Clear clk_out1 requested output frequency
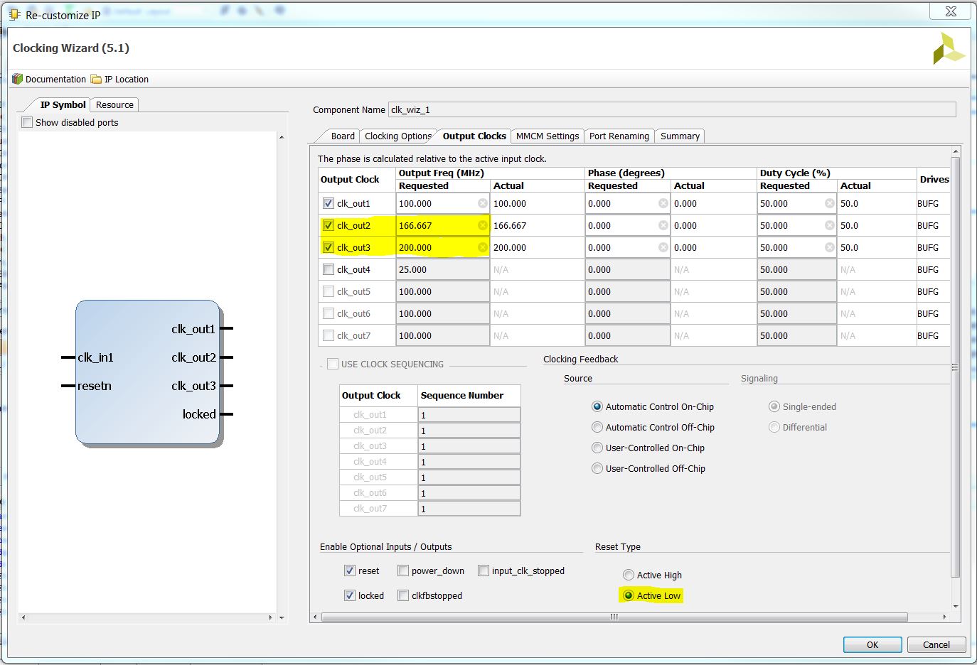This screenshot has height=665, width=977. (x=483, y=203)
